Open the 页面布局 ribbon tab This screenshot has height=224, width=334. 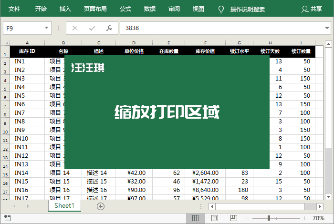click(95, 9)
